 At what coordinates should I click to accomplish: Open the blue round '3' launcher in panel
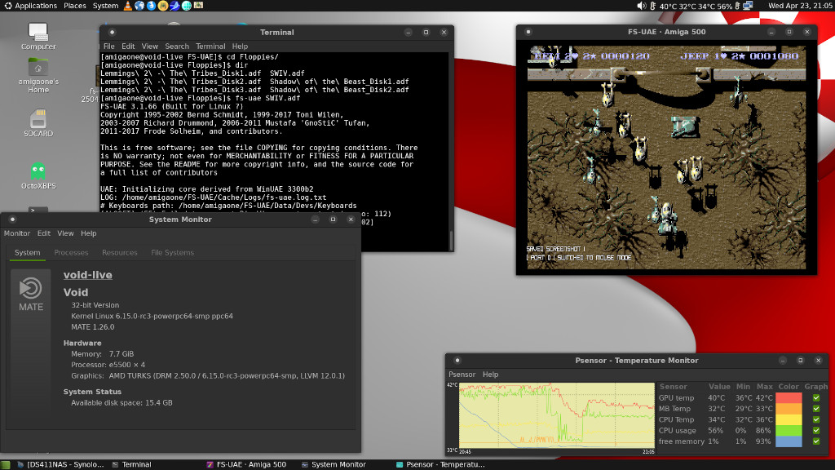tap(151, 6)
